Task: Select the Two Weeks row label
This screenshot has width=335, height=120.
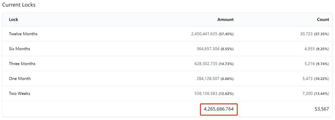Action: (19, 93)
